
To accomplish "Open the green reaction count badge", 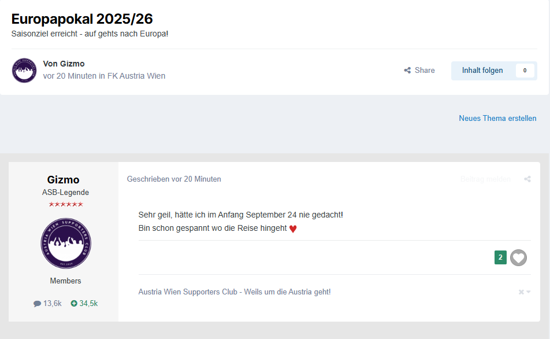I will coord(500,257).
